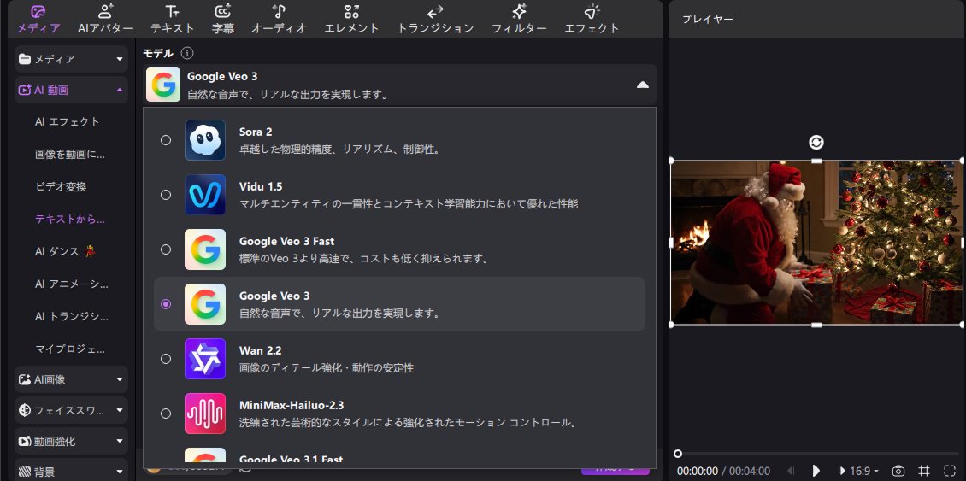This screenshot has height=481, width=966.
Task: Open the テキスト tool in top toolbar
Action: click(x=173, y=12)
